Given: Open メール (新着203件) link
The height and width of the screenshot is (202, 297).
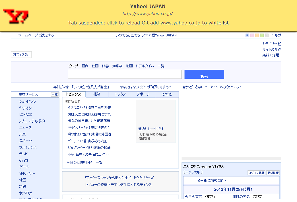Looking at the screenshot, I should 211,181.
